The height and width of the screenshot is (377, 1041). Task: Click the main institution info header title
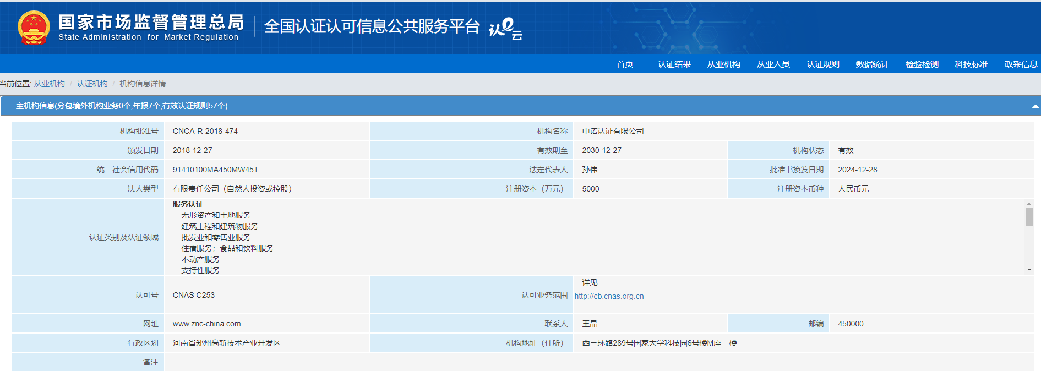[x=122, y=106]
